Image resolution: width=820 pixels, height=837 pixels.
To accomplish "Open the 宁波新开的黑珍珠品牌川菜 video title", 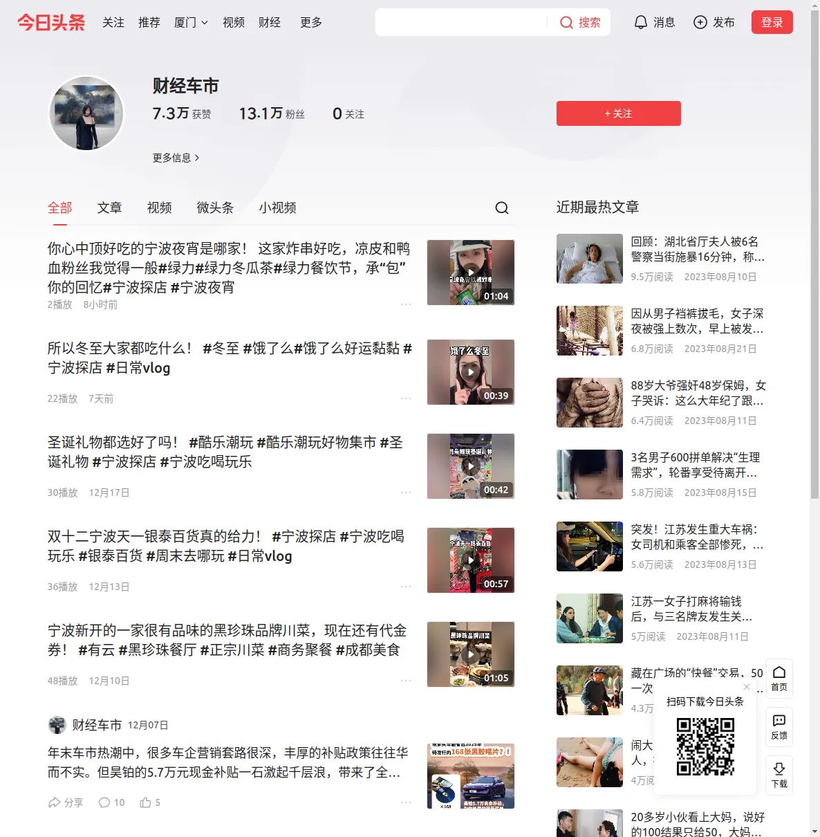I will tap(227, 640).
